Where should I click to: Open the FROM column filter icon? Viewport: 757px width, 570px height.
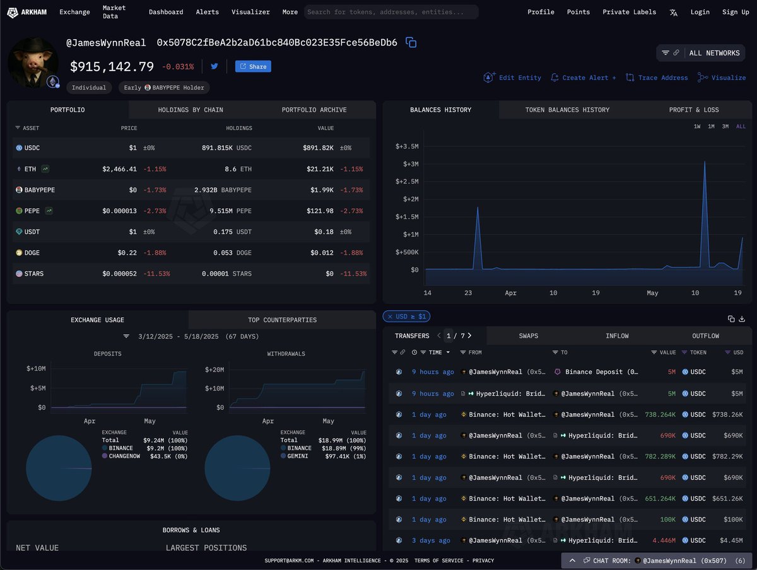[463, 352]
